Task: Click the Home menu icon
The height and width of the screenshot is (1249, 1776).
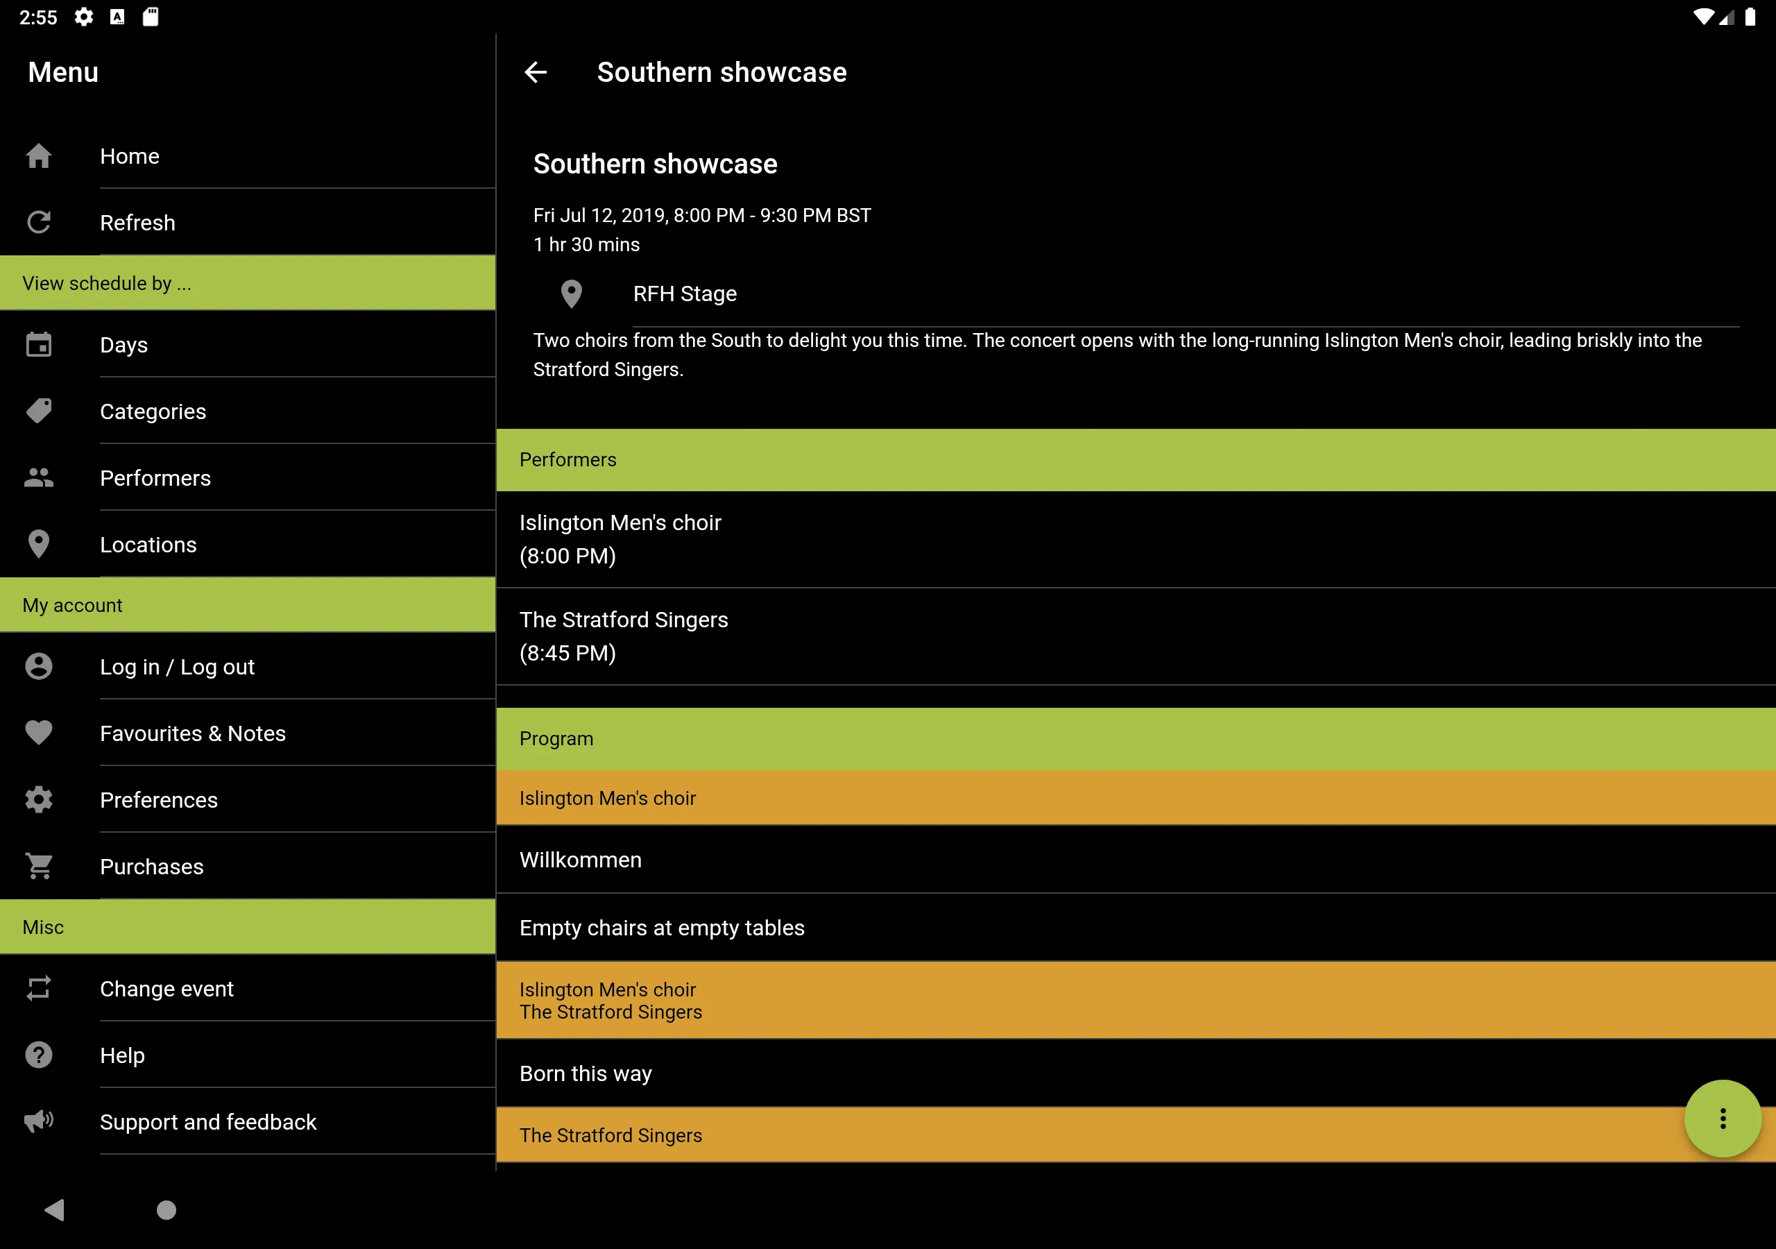Action: (x=40, y=155)
